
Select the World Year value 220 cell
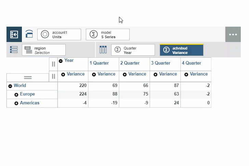[73, 86]
